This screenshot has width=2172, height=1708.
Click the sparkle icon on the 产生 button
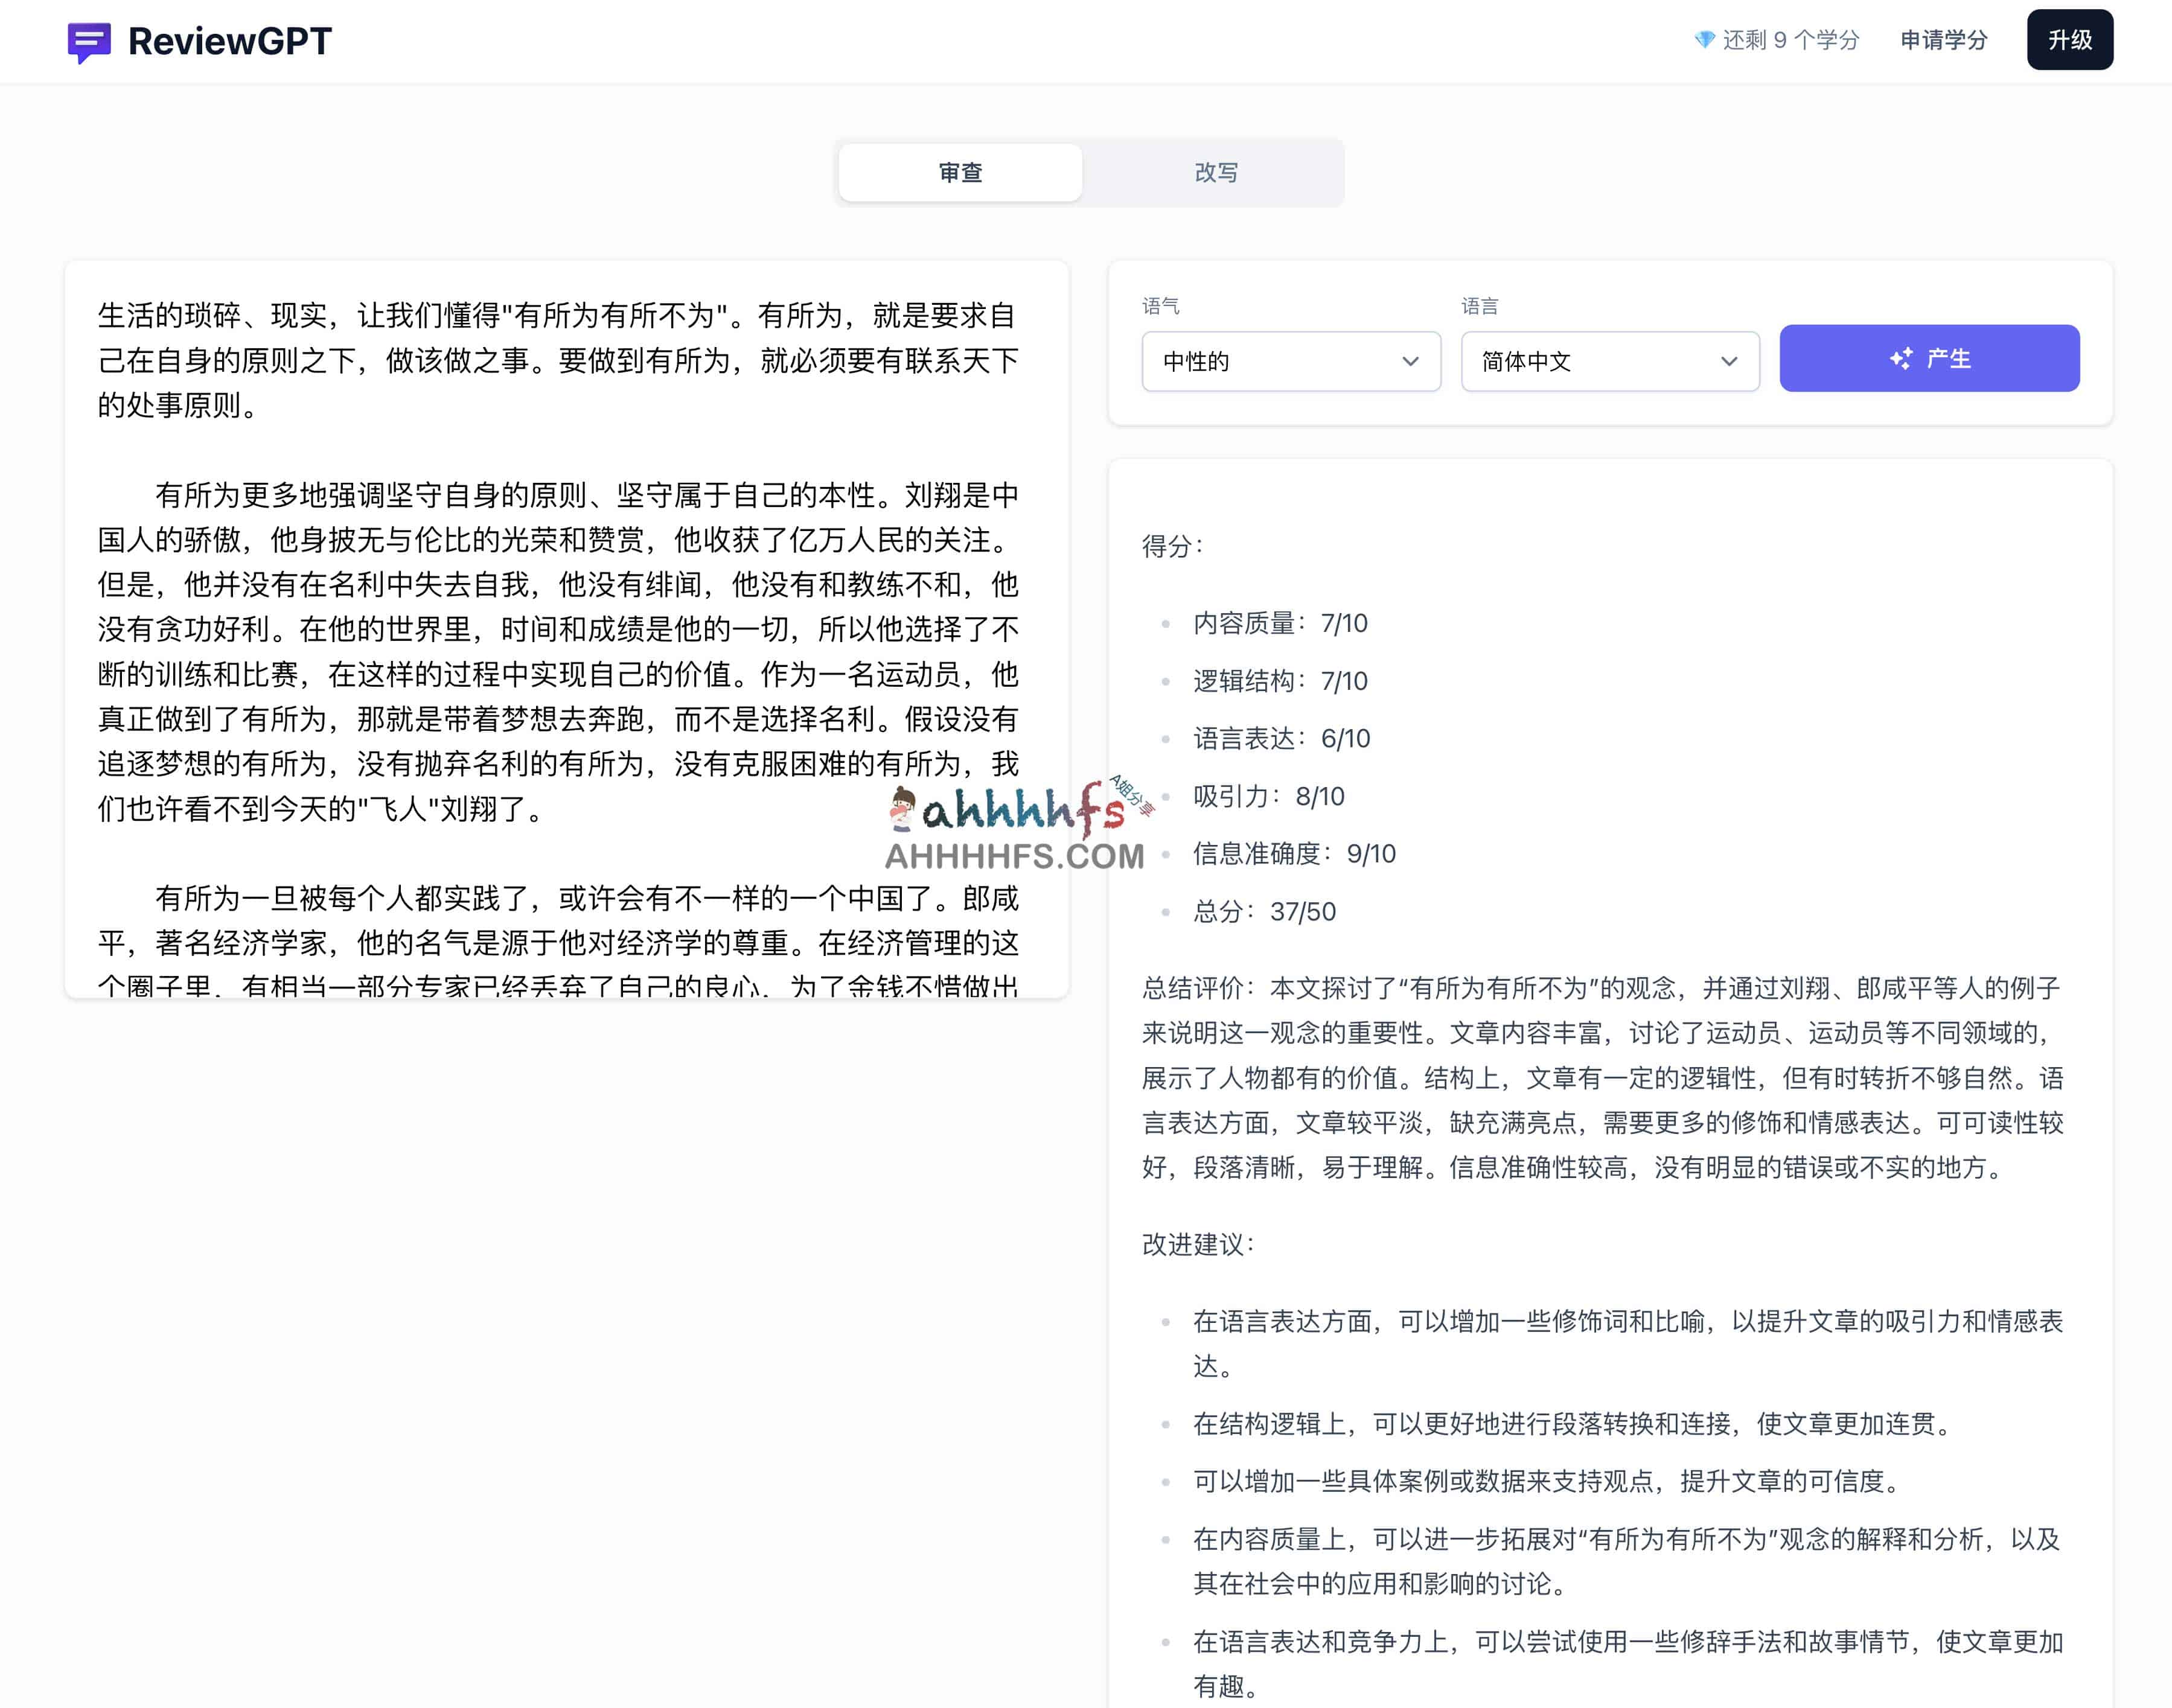(x=1902, y=358)
